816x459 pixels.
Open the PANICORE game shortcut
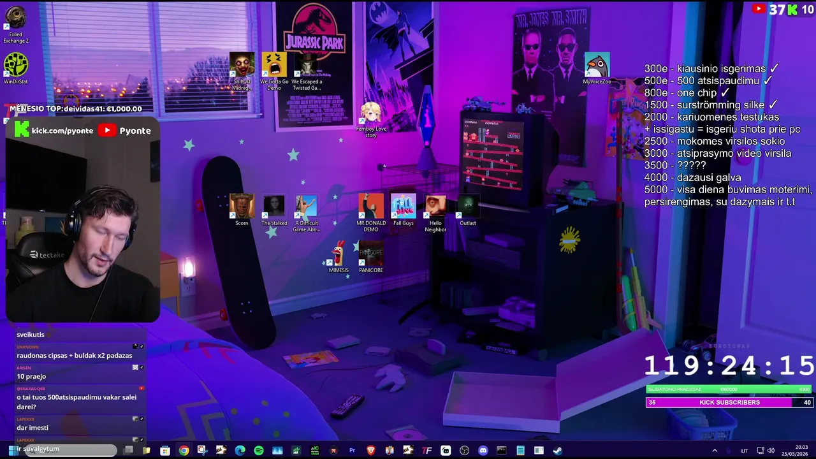pos(370,257)
